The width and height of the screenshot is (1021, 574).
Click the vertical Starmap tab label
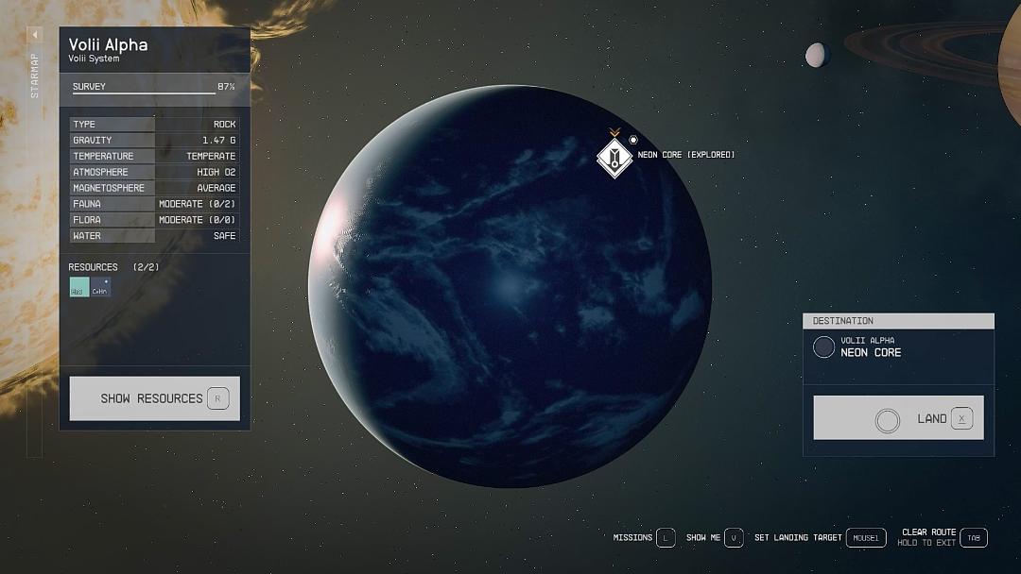click(35, 76)
